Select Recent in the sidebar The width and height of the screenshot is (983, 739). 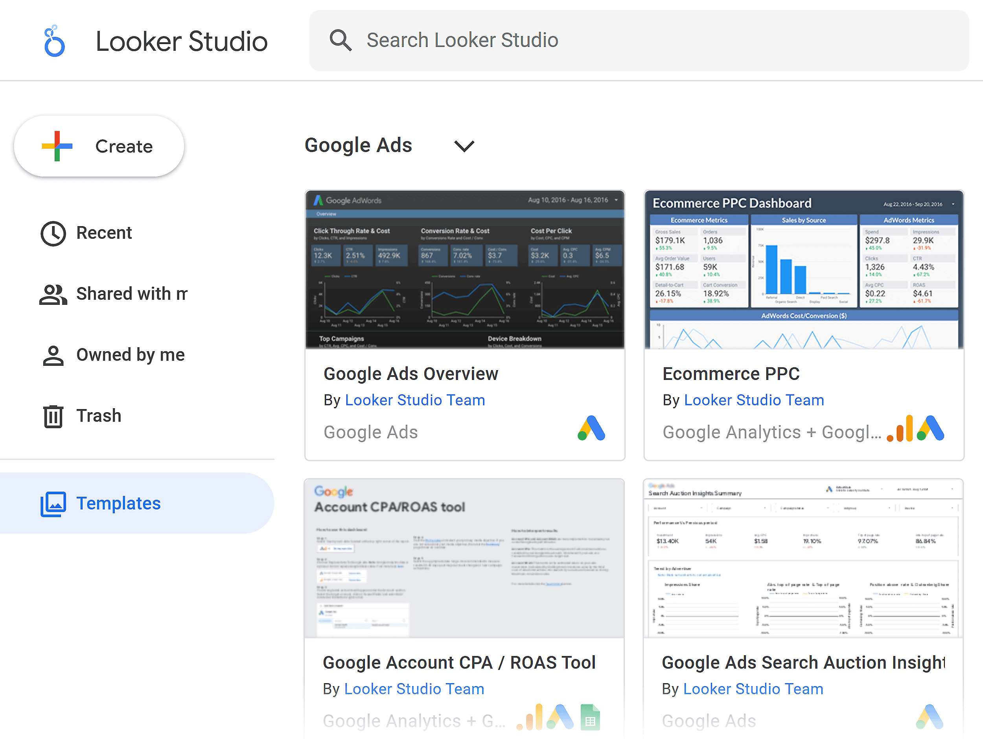click(x=104, y=233)
